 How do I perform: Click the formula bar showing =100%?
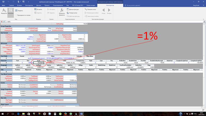(x=105, y=22)
